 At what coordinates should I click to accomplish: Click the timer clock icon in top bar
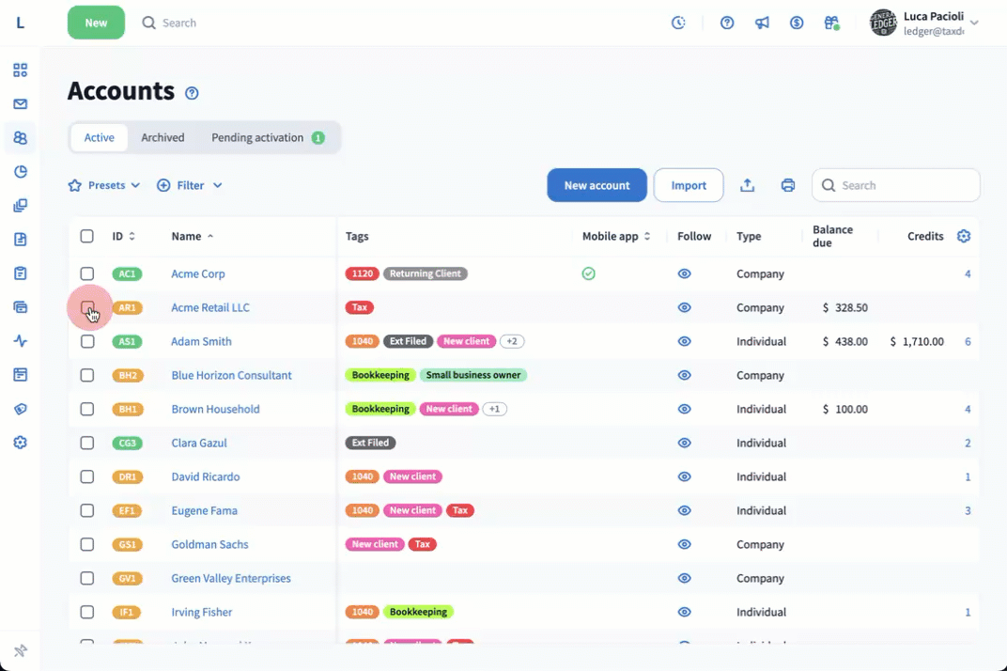(x=678, y=23)
